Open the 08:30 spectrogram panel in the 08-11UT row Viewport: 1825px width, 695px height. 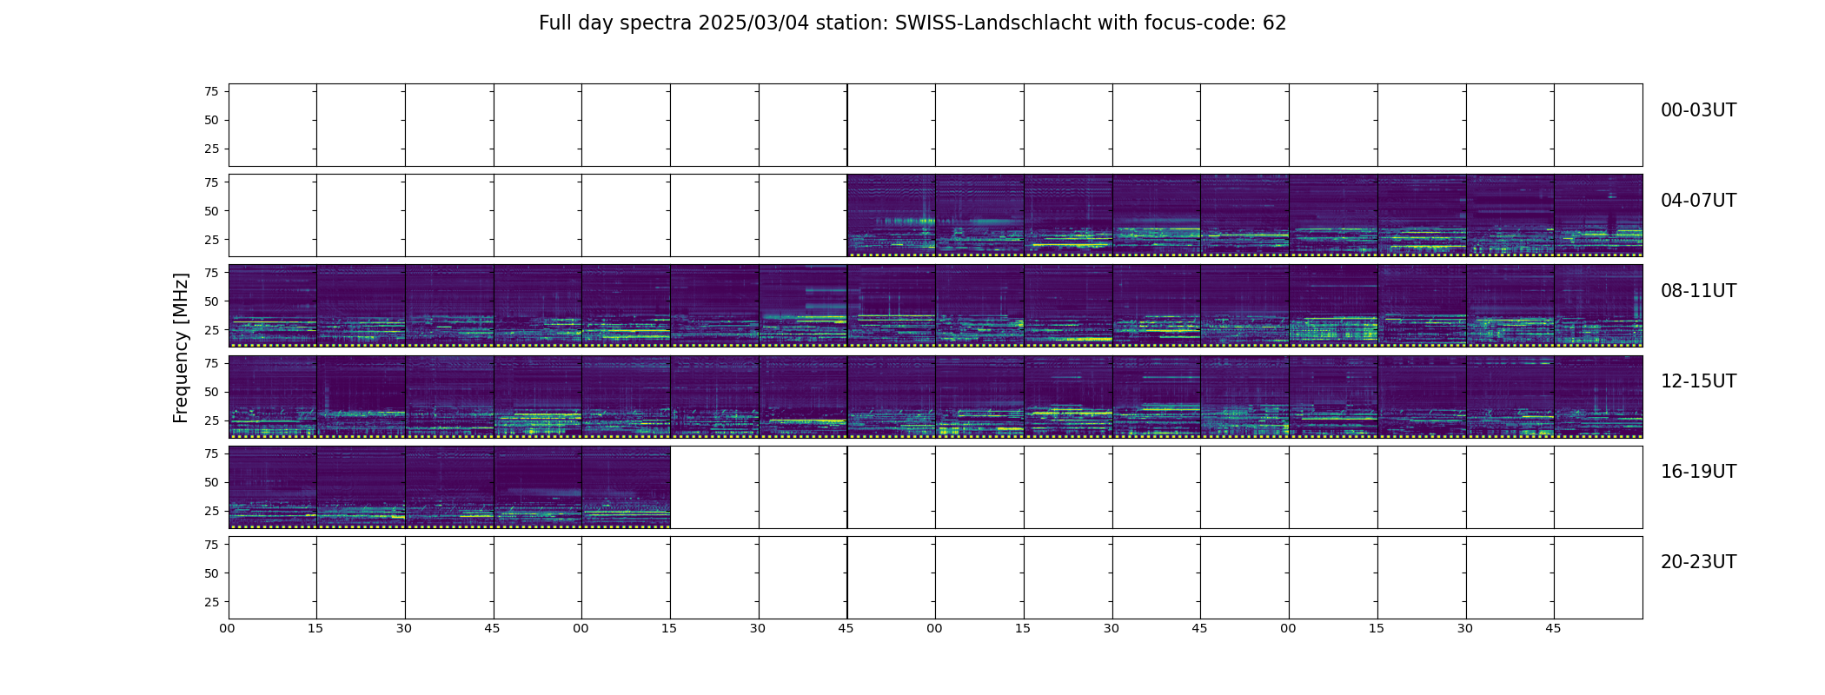[x=449, y=306]
